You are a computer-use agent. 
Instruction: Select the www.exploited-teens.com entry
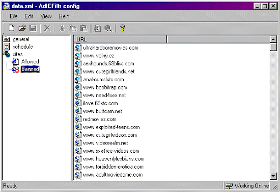(111, 127)
